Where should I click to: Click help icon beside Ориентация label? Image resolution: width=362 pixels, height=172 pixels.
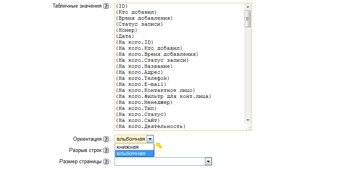point(106,139)
